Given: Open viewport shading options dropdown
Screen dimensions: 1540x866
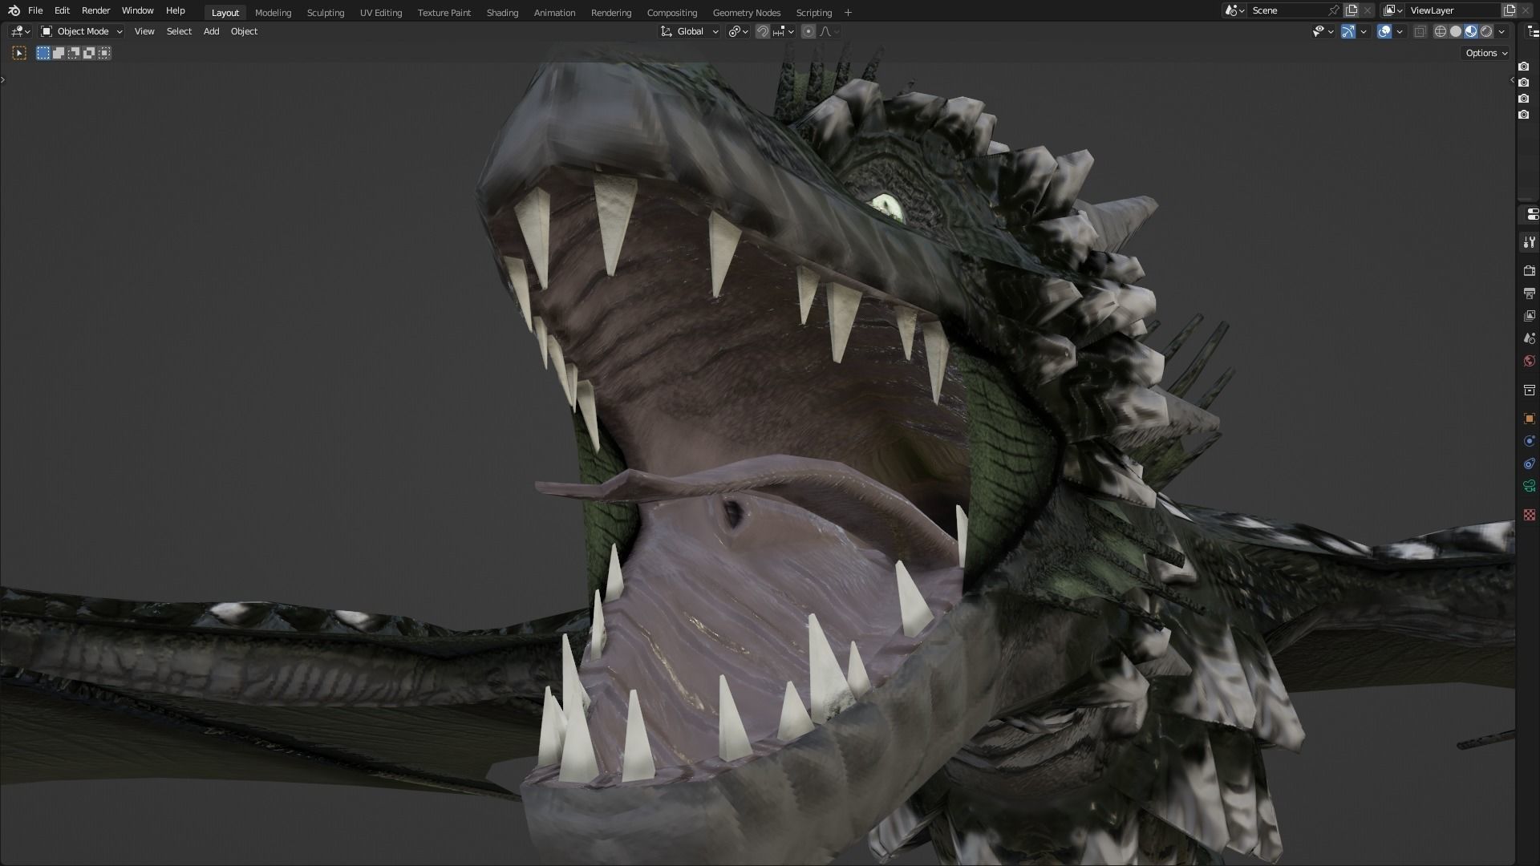Looking at the screenshot, I should point(1501,31).
